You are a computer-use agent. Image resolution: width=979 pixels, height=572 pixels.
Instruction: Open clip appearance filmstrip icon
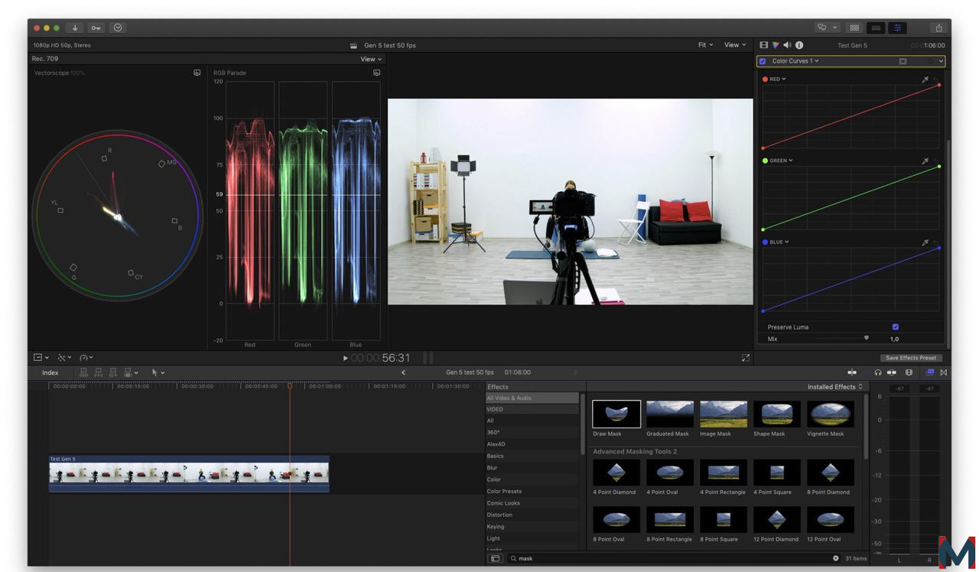click(909, 372)
